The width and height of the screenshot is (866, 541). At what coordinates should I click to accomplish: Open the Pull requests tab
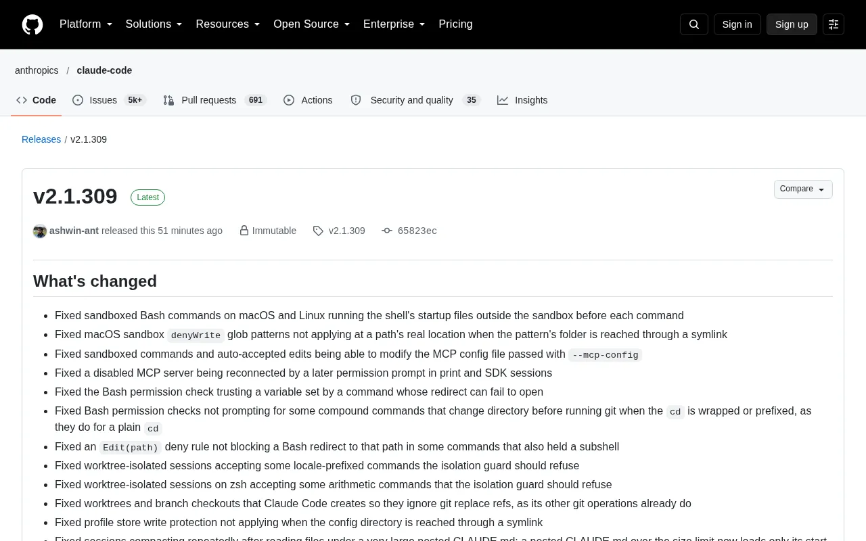pyautogui.click(x=215, y=100)
